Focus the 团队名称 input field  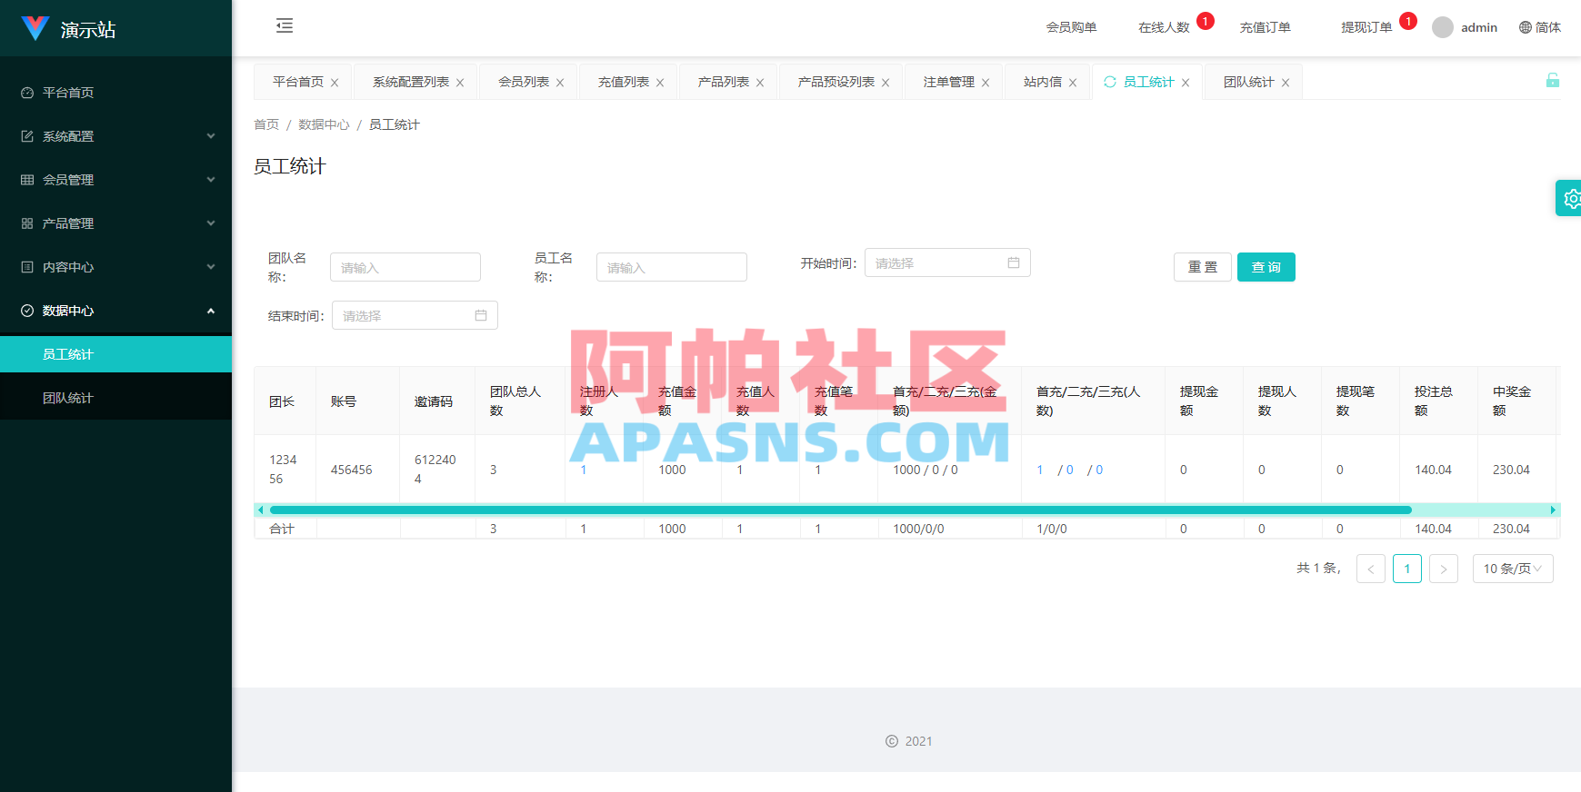point(405,267)
